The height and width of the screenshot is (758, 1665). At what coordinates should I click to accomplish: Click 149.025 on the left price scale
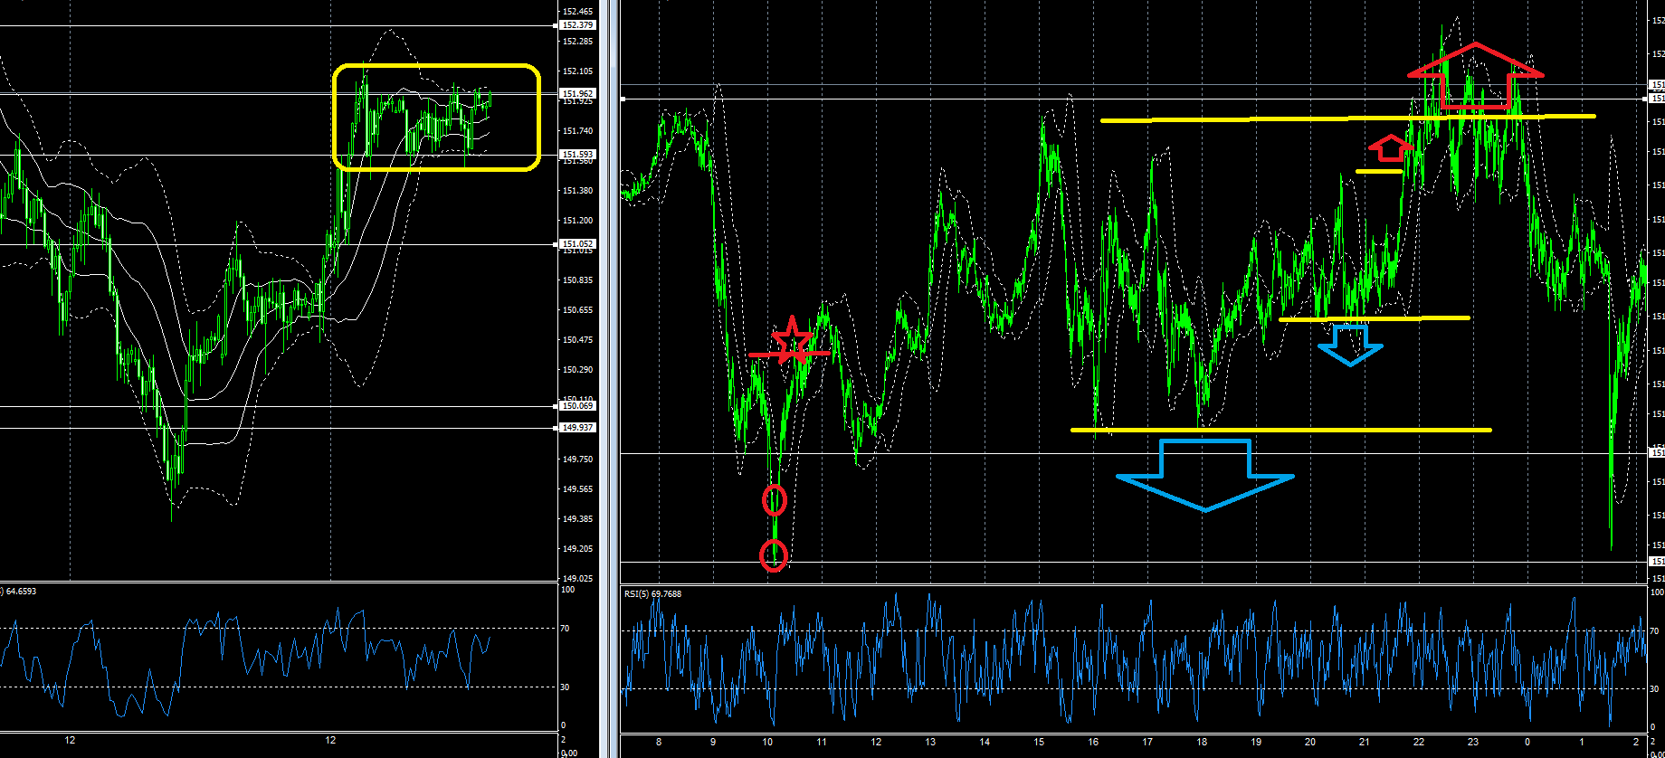click(578, 579)
